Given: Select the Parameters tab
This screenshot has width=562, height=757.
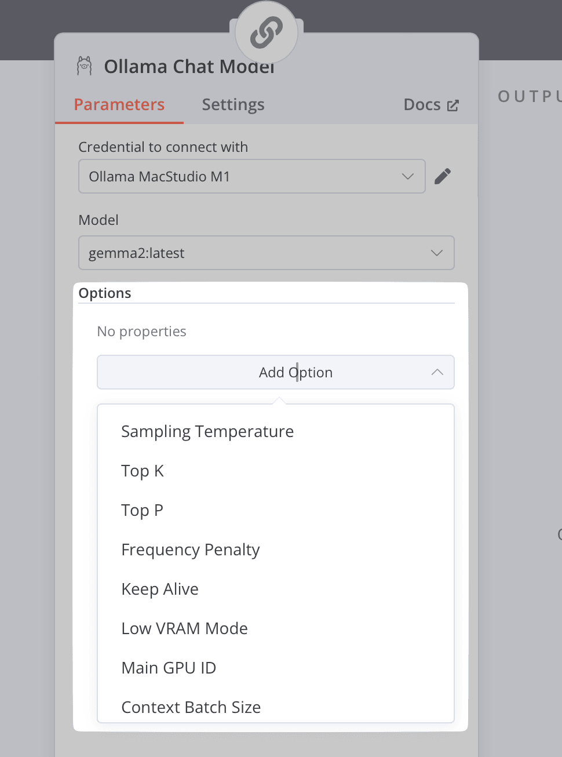Looking at the screenshot, I should [x=119, y=105].
